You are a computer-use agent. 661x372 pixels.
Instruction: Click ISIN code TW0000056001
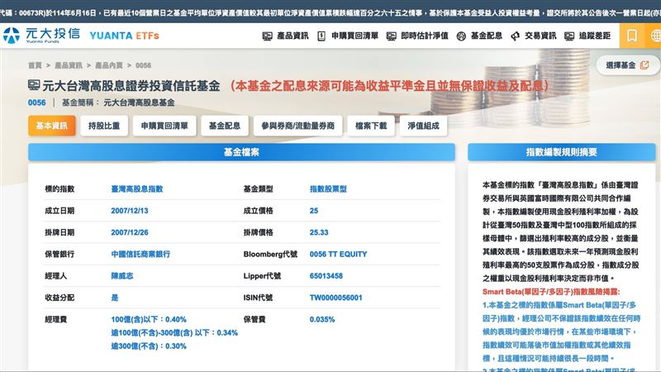(335, 298)
